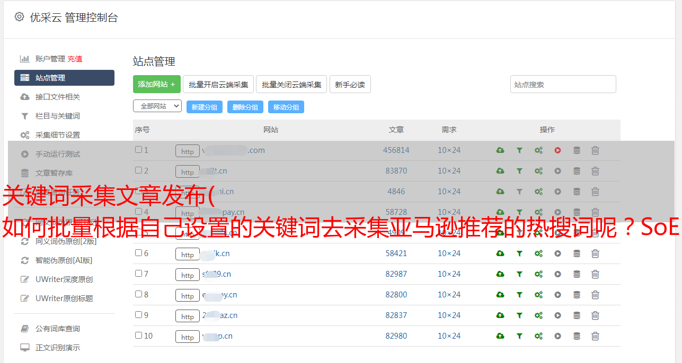
Task: Click gears icon for row 8
Action: (538, 295)
